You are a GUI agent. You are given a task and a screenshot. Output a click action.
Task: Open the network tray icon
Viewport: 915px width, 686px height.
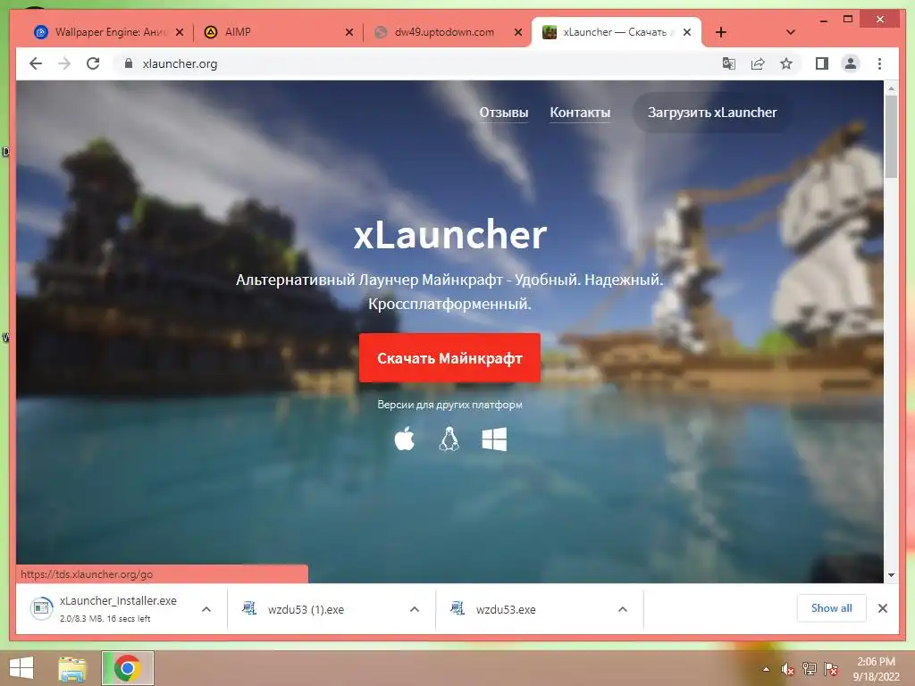point(810,669)
